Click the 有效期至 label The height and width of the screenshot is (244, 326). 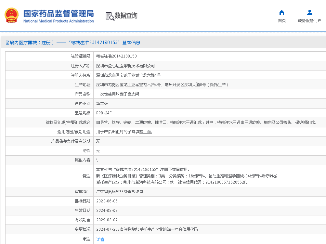point(83,220)
